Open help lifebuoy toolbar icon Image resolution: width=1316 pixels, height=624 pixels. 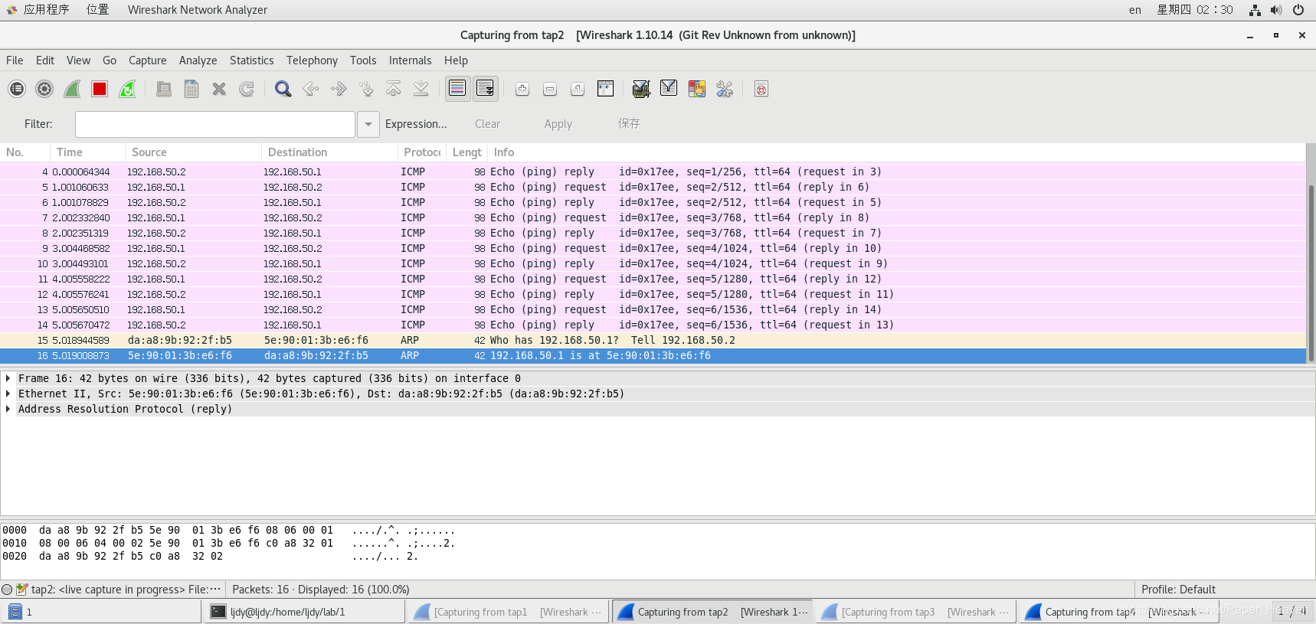[x=761, y=89]
